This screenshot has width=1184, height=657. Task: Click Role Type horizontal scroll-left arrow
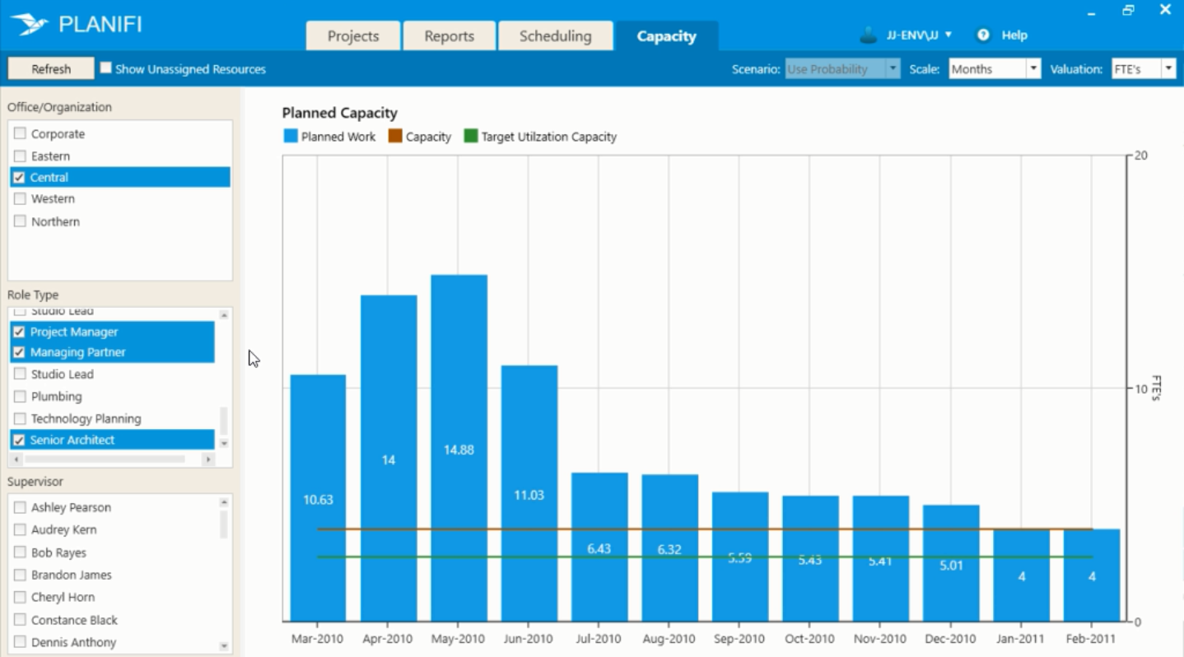16,459
